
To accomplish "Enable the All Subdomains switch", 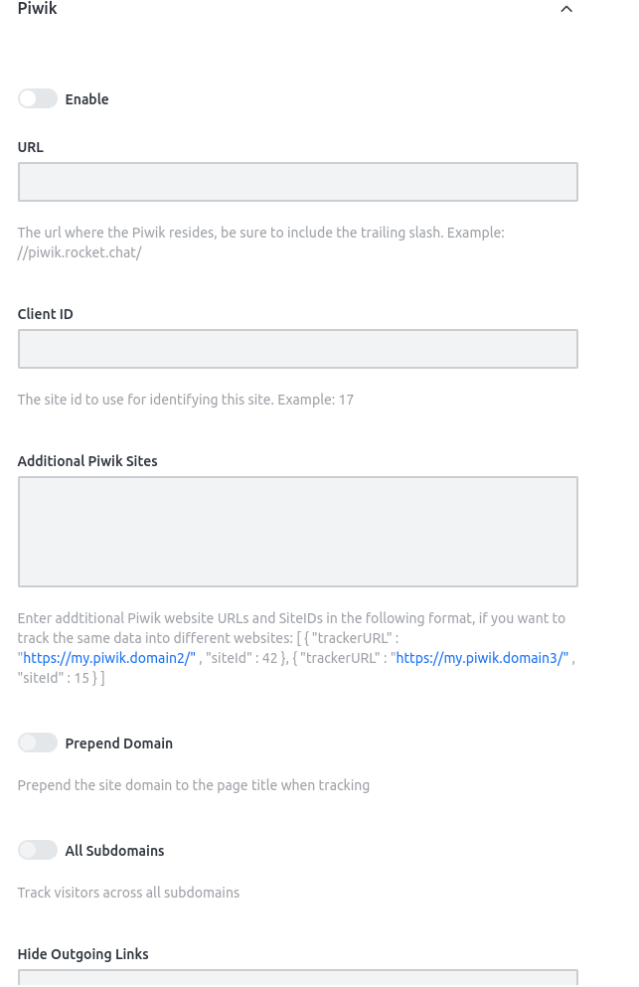I will click(x=38, y=851).
